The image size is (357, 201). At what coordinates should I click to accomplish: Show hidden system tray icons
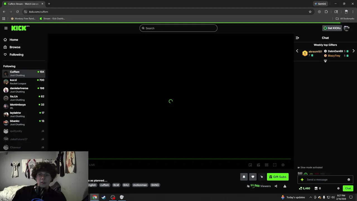(x=310, y=197)
